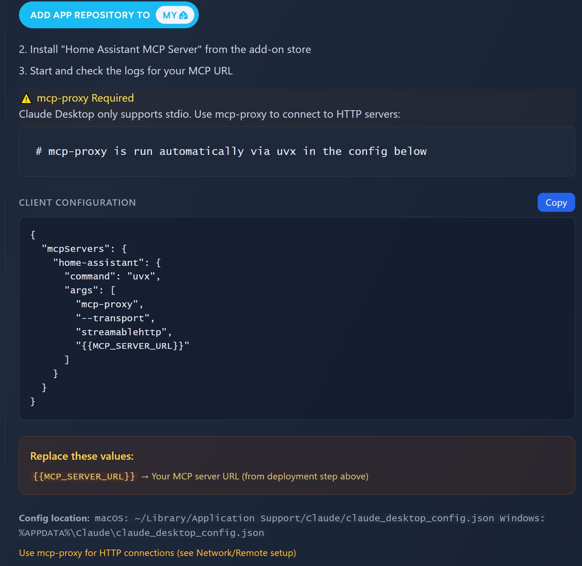Copy the client configuration

556,203
